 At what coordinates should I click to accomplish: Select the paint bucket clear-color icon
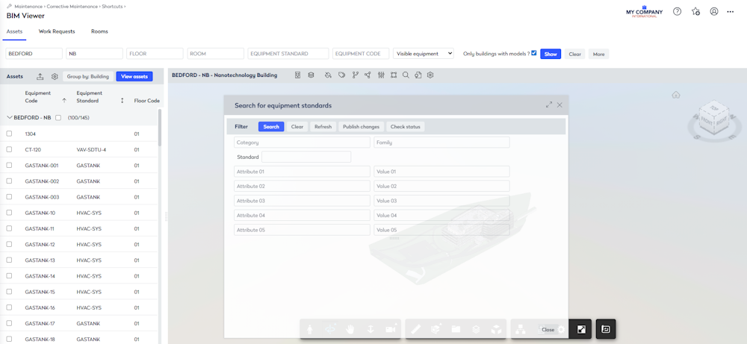[x=328, y=75]
